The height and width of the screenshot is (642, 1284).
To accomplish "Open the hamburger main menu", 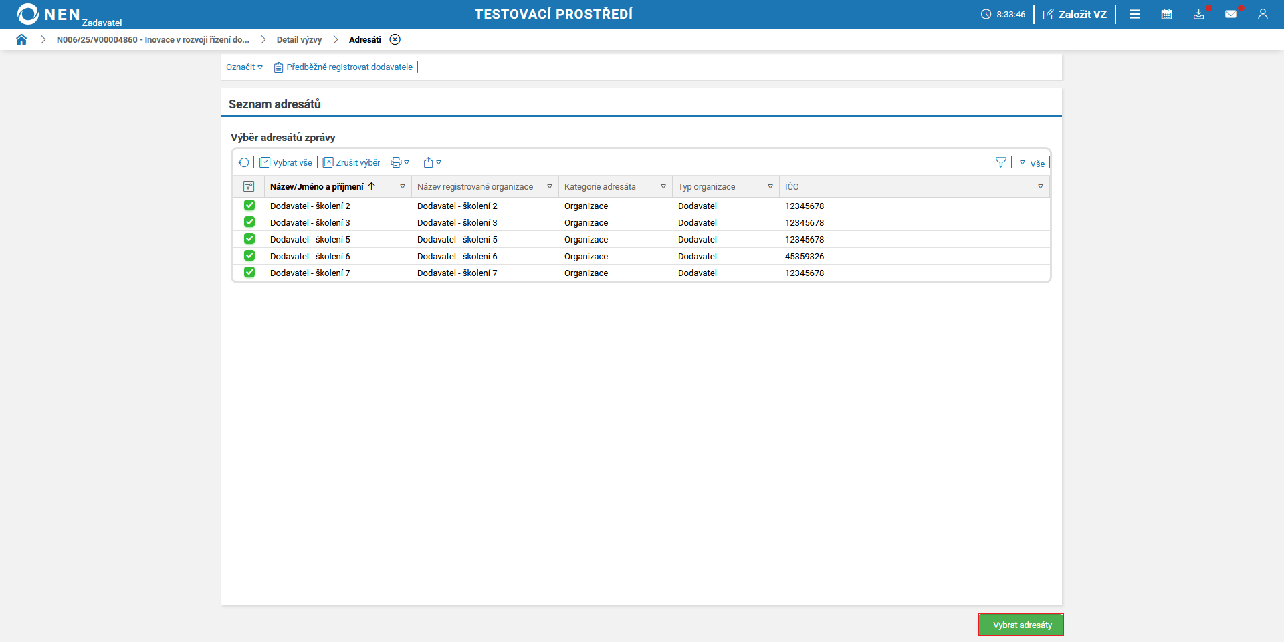I will 1134,14.
